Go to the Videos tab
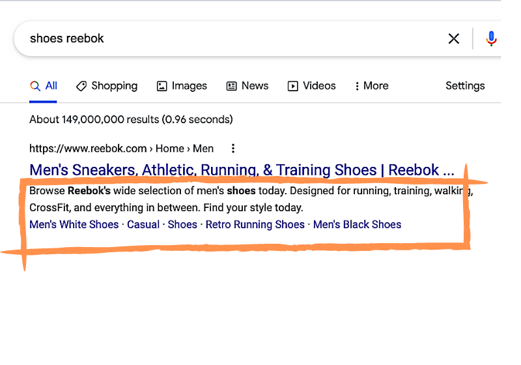This screenshot has width=521, height=365. [x=311, y=86]
